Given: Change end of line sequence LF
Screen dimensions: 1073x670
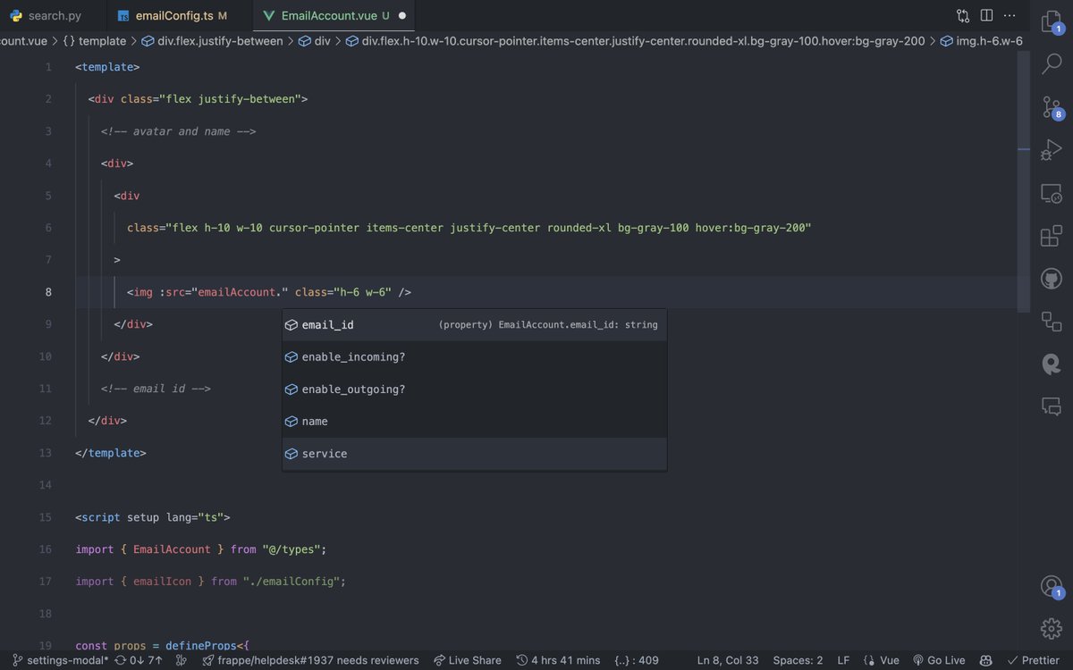Looking at the screenshot, I should pos(843,660).
